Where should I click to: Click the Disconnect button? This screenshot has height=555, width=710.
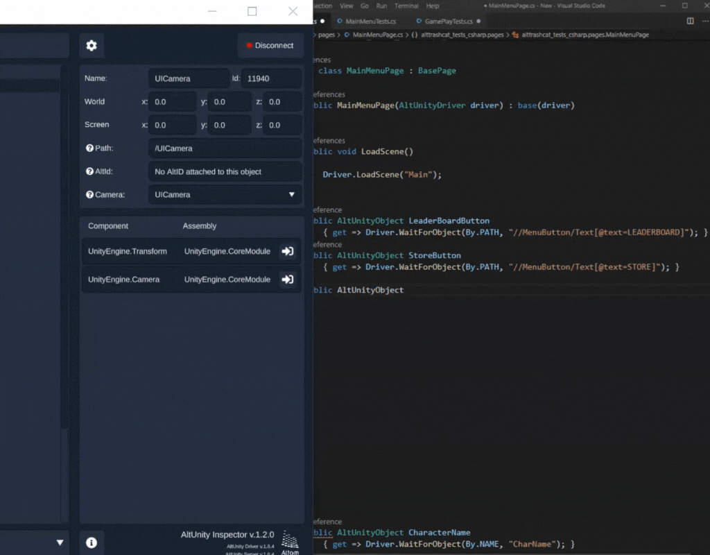pos(270,45)
